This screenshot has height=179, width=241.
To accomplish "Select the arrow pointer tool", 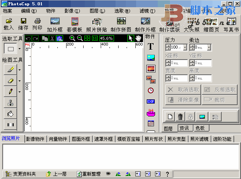I will coord(131,38).
